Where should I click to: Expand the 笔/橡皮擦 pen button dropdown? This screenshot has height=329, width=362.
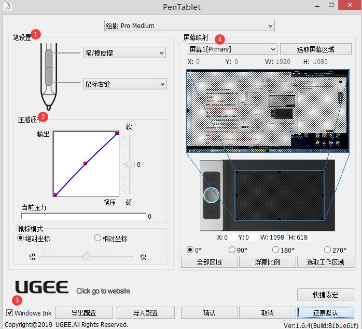click(x=124, y=52)
